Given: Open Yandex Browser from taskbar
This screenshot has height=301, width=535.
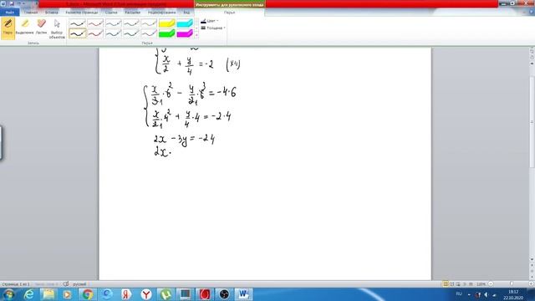Looking at the screenshot, I should pos(146,294).
